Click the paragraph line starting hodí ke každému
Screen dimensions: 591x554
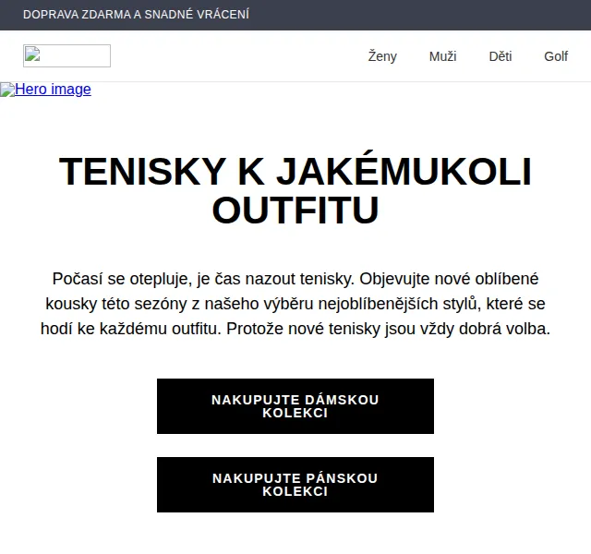(x=295, y=329)
